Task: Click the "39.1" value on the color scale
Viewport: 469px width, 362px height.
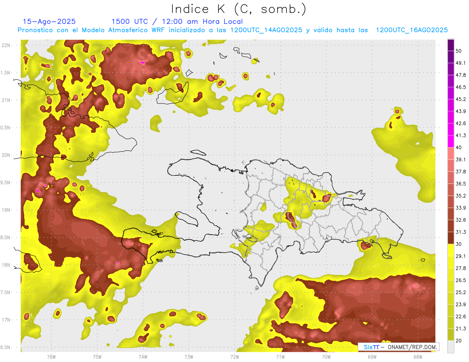Action: (461, 160)
